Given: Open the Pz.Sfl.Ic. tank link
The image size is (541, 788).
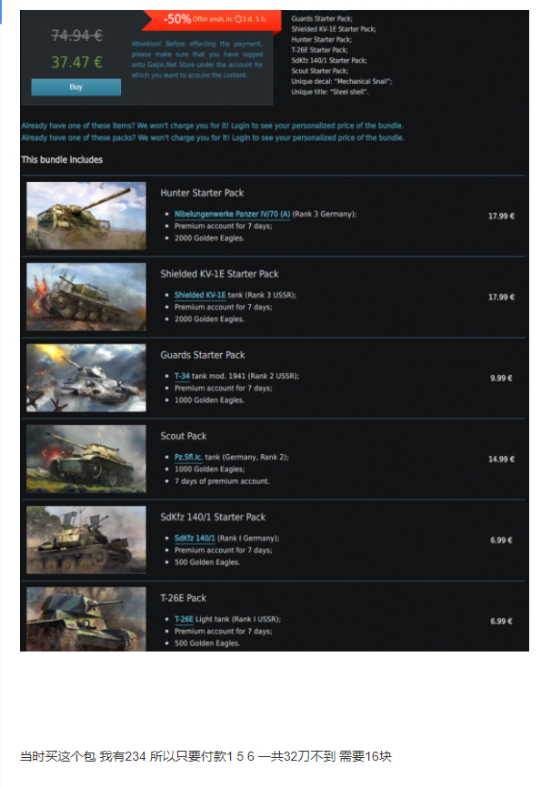Looking at the screenshot, I should (188, 457).
